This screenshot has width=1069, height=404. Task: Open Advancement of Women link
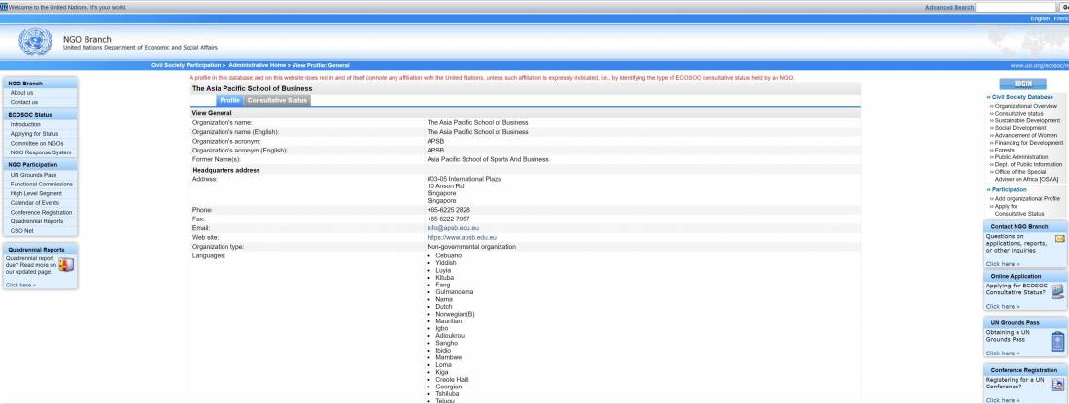[1026, 136]
